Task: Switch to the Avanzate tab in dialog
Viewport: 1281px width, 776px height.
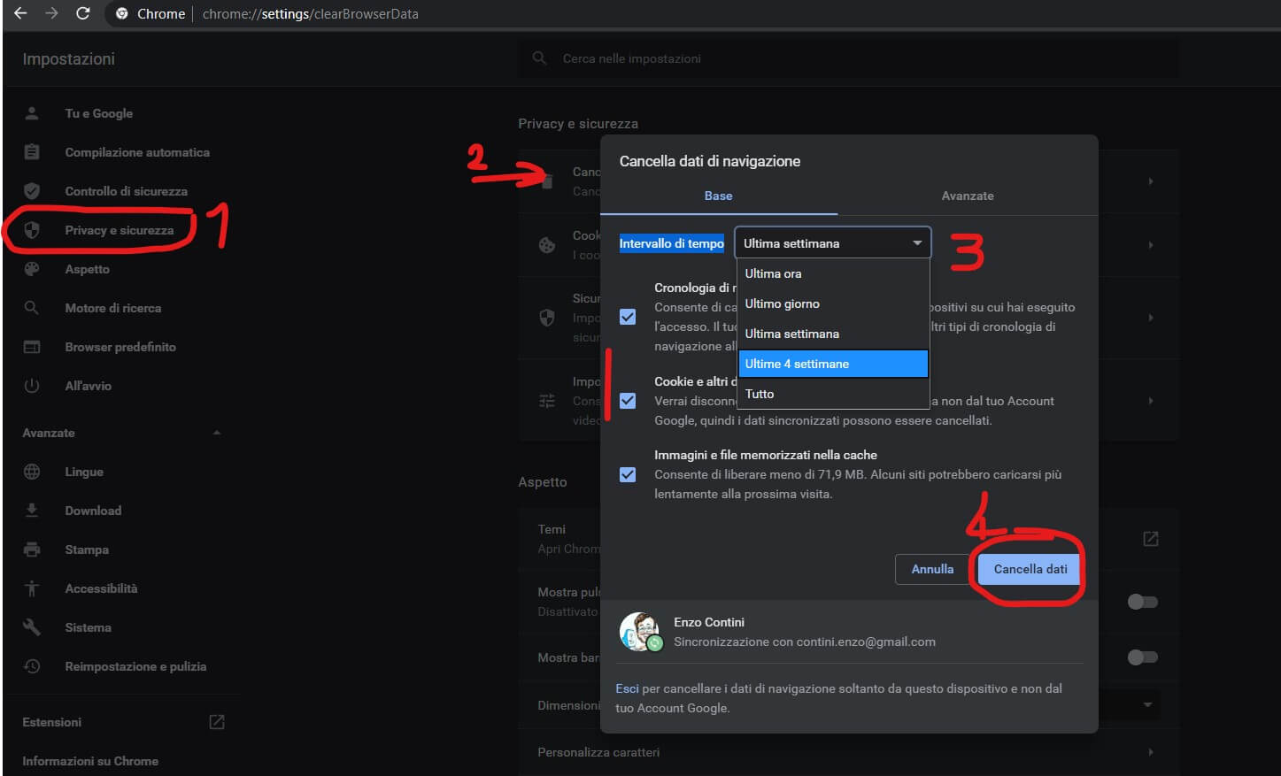Action: click(967, 196)
